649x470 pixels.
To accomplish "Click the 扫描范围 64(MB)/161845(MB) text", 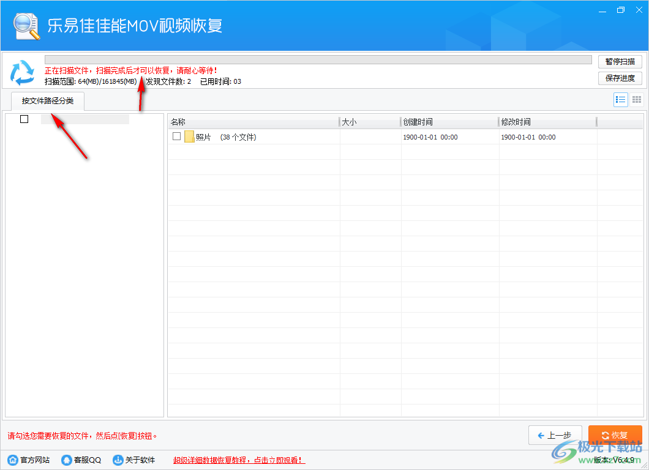I will click(x=91, y=81).
